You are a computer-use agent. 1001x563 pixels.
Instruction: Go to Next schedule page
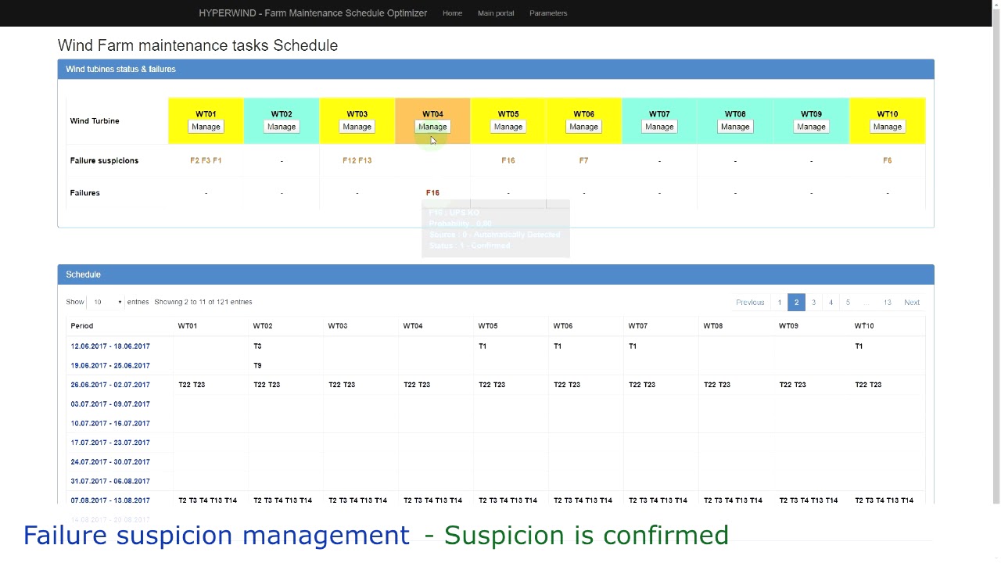pyautogui.click(x=912, y=303)
